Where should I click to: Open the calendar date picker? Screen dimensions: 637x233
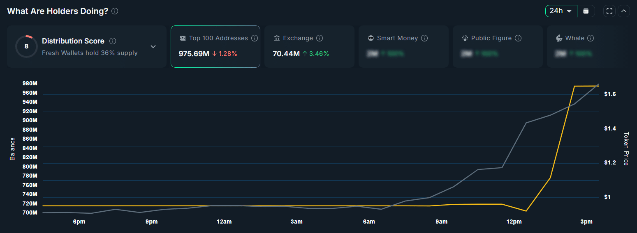[586, 11]
